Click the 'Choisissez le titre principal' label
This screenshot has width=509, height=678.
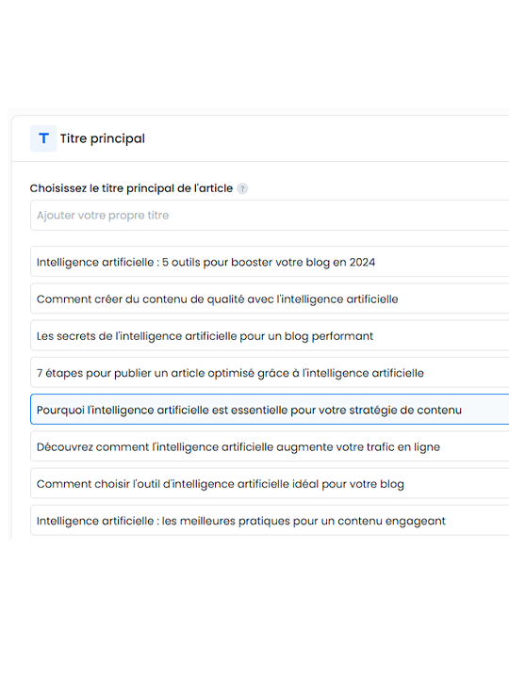[x=131, y=188]
